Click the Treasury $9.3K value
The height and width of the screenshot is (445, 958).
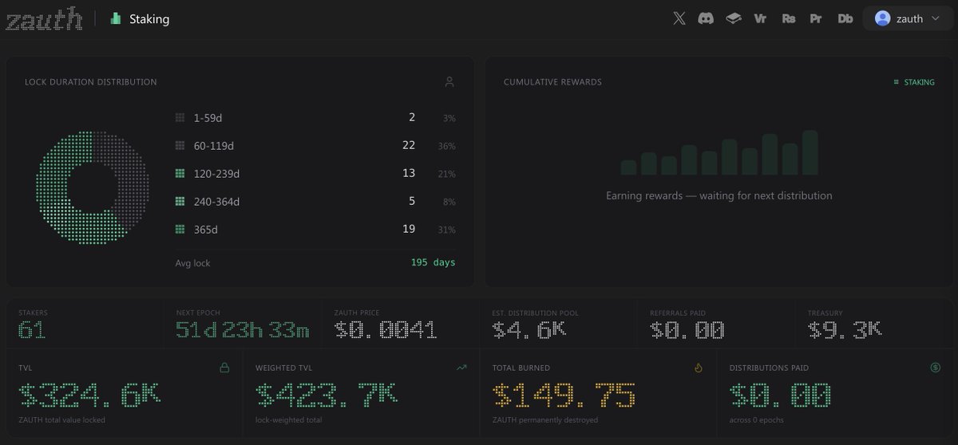coord(845,329)
